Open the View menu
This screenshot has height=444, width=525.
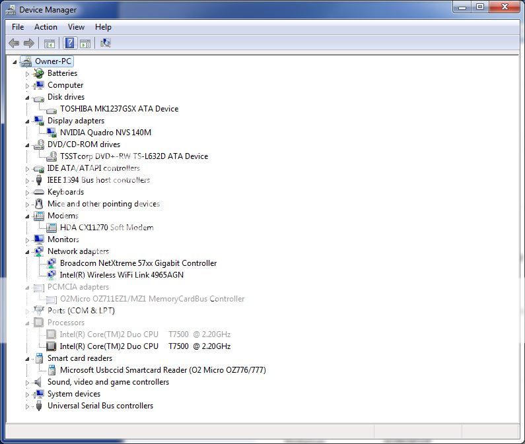tap(76, 27)
